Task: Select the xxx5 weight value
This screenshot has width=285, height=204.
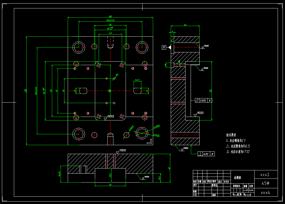Action: [x=246, y=190]
